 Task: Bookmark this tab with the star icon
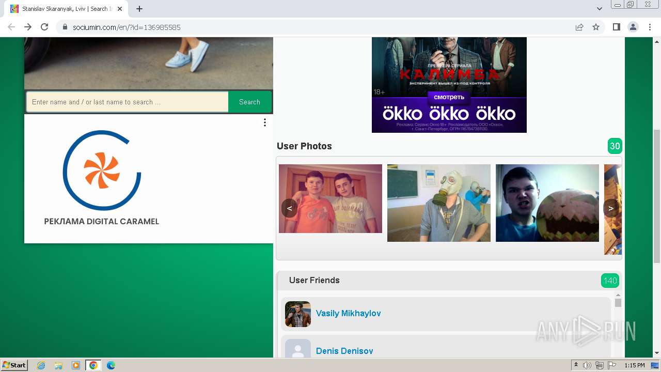(596, 27)
